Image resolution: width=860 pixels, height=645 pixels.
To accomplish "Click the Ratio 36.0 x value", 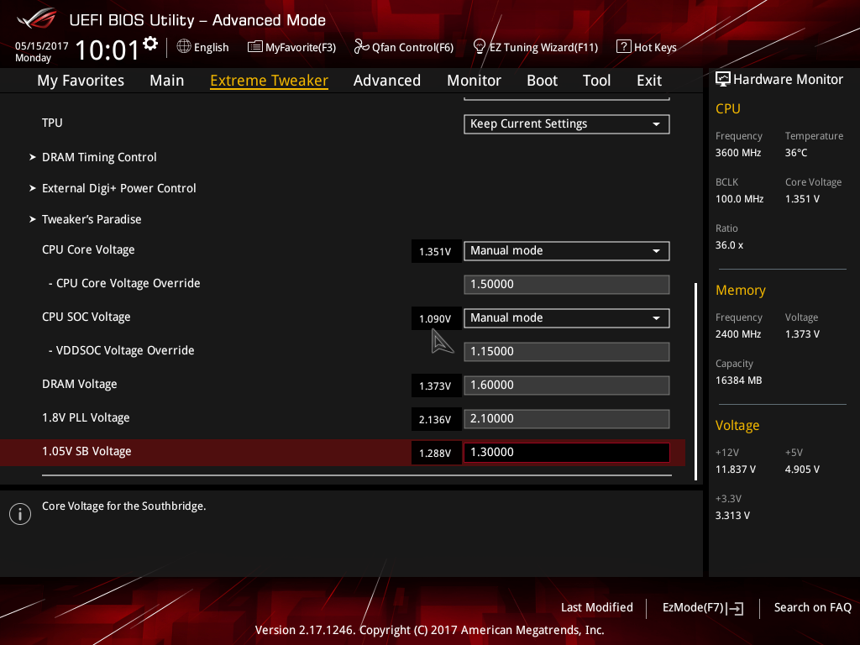I will coord(730,245).
